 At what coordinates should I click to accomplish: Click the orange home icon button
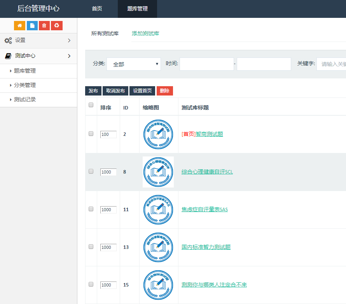(19, 26)
